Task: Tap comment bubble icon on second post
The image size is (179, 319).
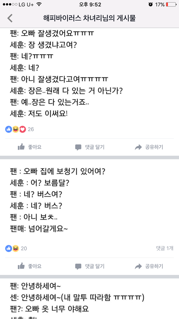Action: [78, 266]
